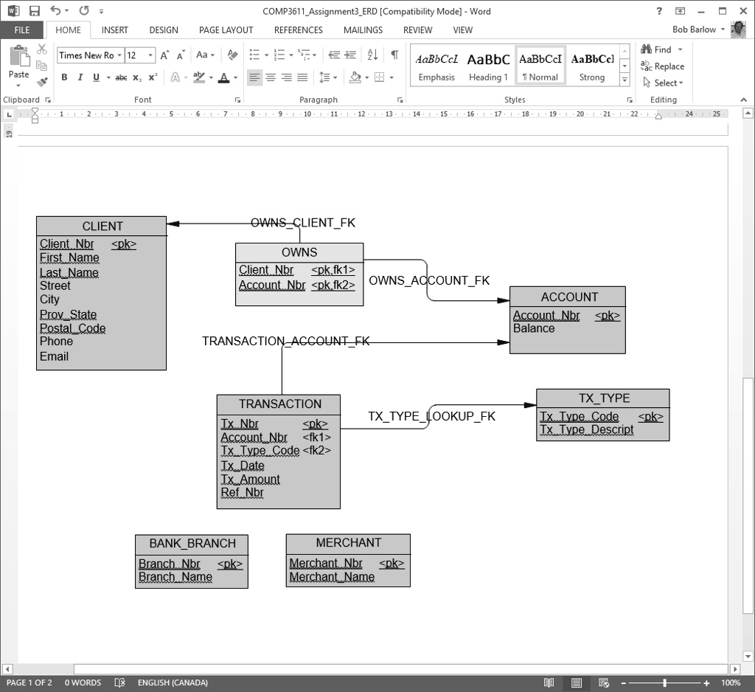
Task: Click Replace in the Editing group
Action: click(x=662, y=66)
